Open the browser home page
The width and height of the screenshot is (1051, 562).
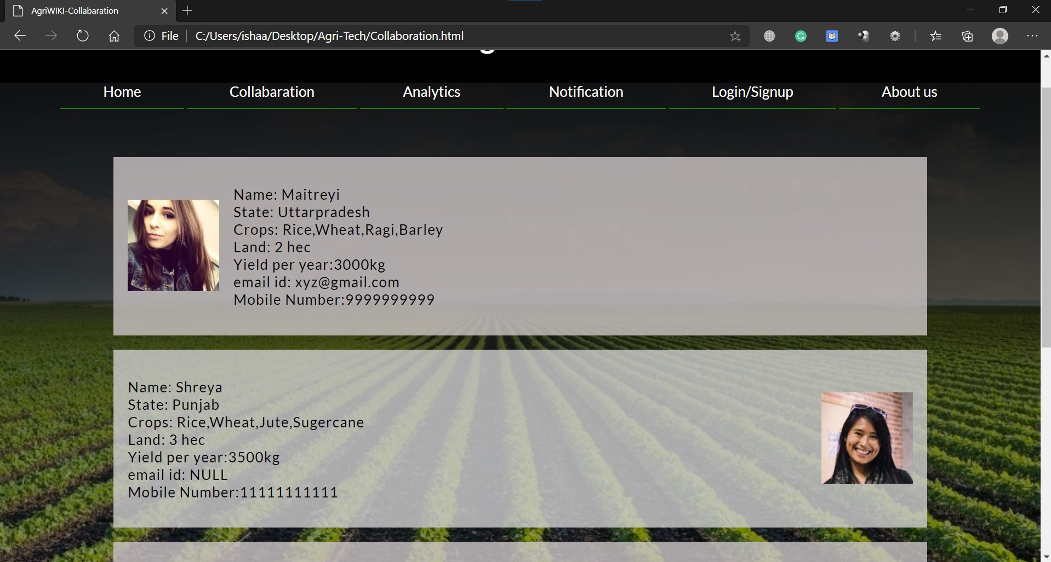[114, 36]
